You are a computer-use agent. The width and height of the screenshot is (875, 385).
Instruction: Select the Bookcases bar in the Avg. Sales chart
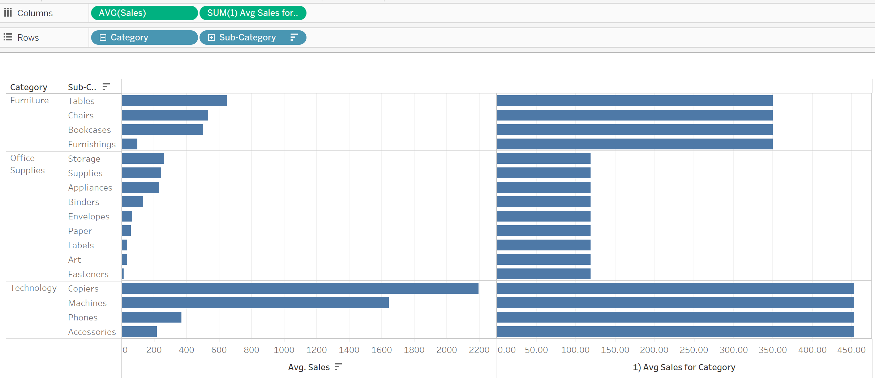point(162,130)
